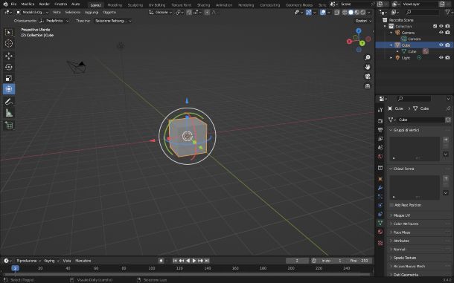The width and height of the screenshot is (454, 283).
Task: Open Globale transform orientation dropdown
Action: tap(161, 13)
